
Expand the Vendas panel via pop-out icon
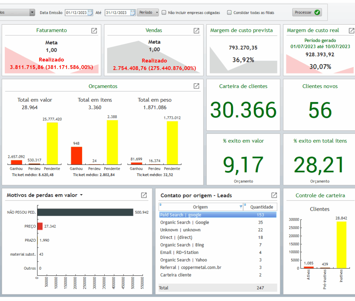(196, 31)
